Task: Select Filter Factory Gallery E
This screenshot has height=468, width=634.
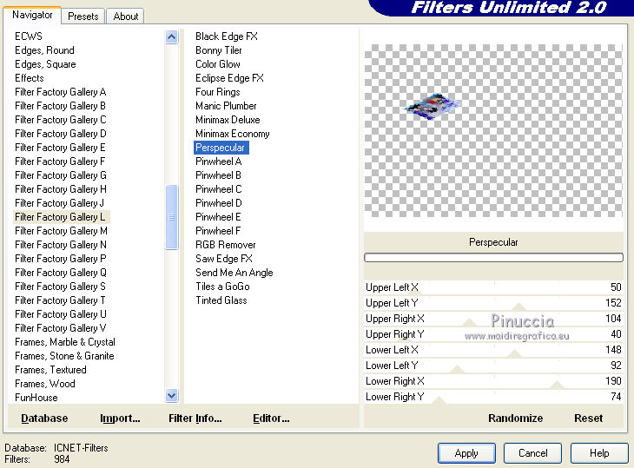Action: 60,148
